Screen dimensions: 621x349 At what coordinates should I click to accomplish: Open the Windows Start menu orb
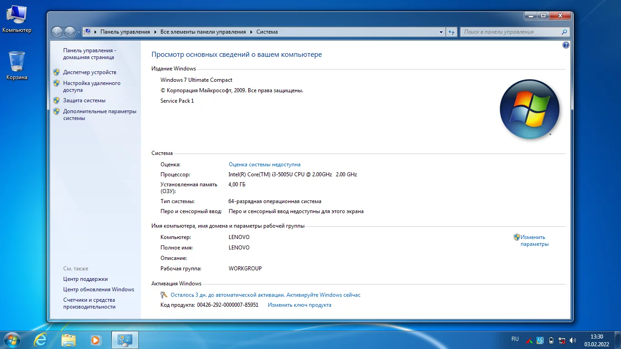click(11, 339)
